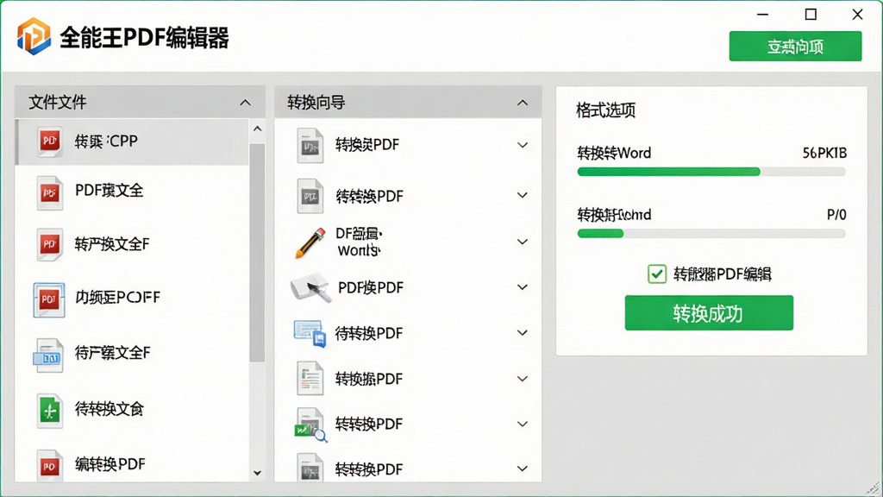Select the PDF藁文全 list row text

110,191
